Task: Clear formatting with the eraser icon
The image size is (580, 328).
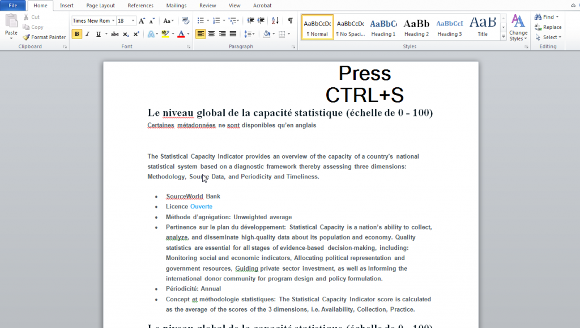Action: click(185, 21)
